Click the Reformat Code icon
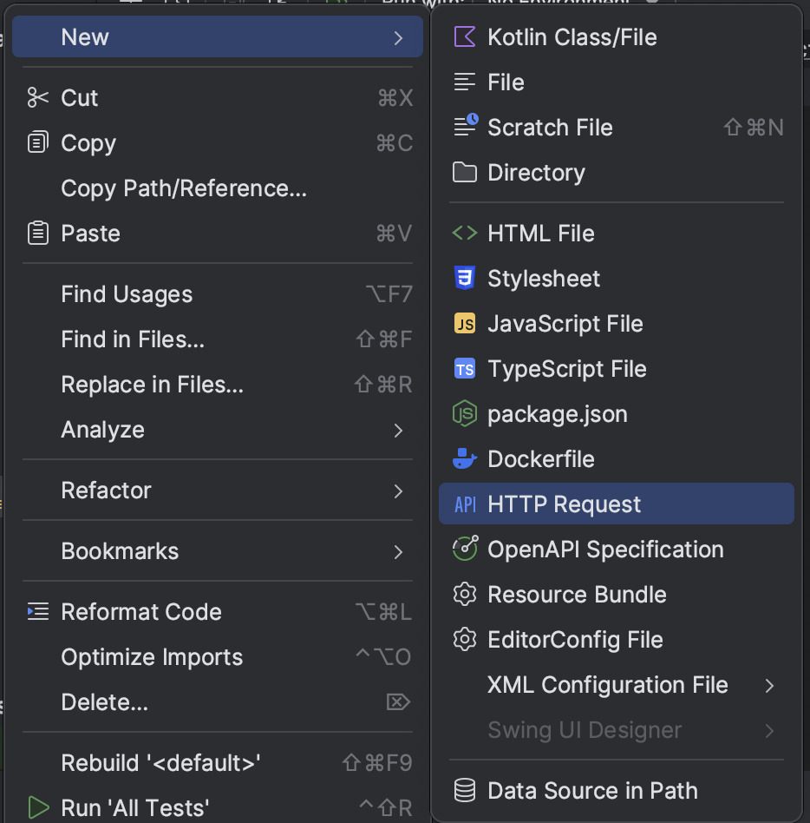This screenshot has width=810, height=823. [38, 611]
